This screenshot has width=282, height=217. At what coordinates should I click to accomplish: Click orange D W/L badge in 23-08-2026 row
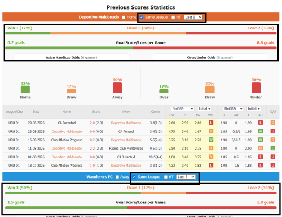pyautogui.click(x=211, y=131)
